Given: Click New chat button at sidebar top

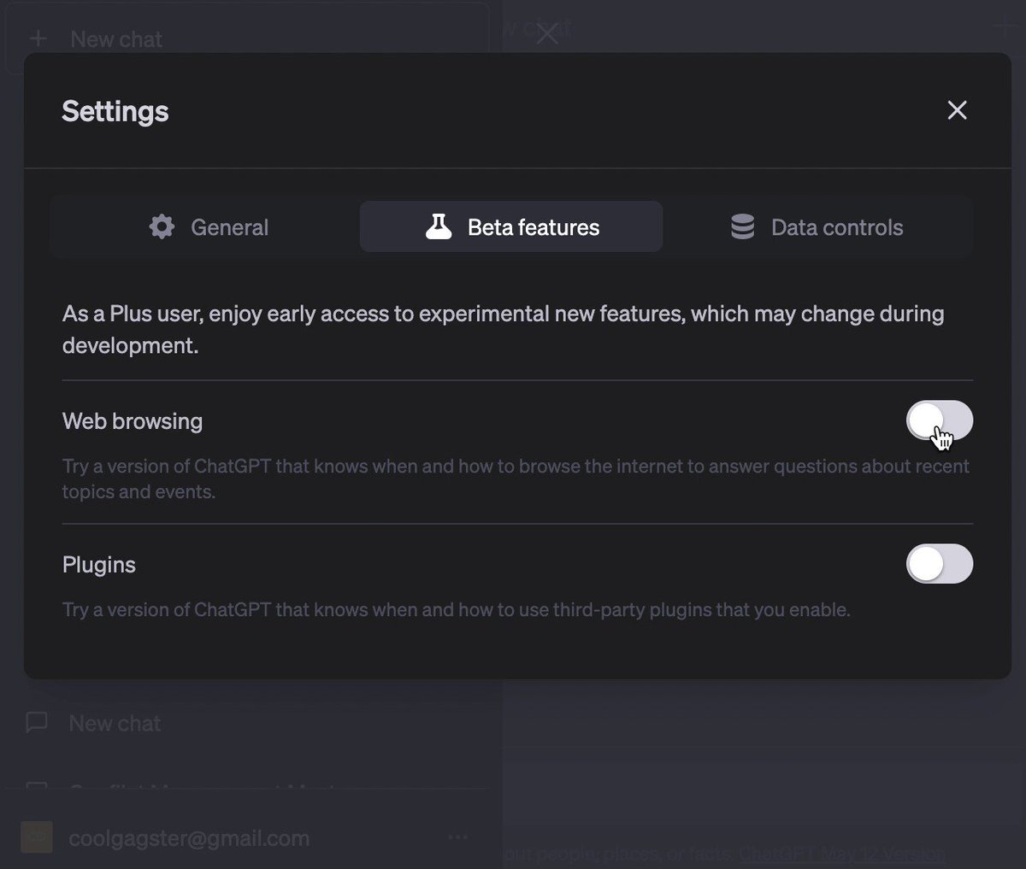Looking at the screenshot, I should click(x=248, y=38).
